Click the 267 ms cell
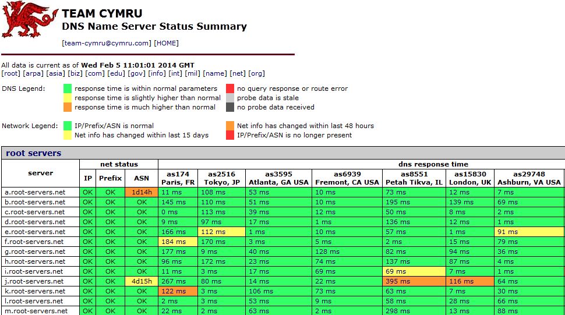This screenshot has width=565, height=315. [x=178, y=281]
